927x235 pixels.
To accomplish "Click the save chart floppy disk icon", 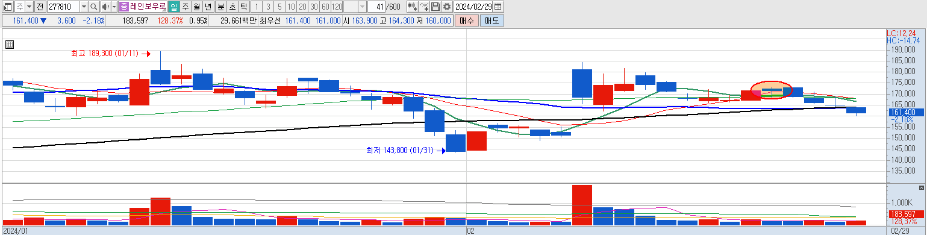I will (435, 7).
